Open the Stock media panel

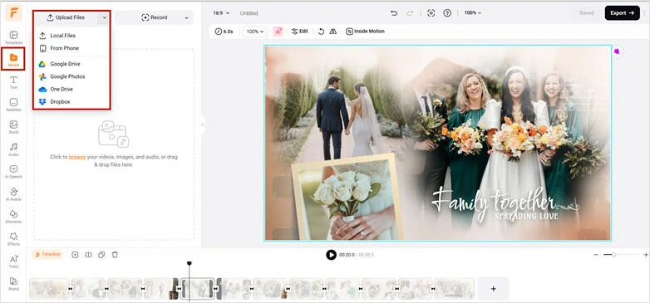coord(13,127)
